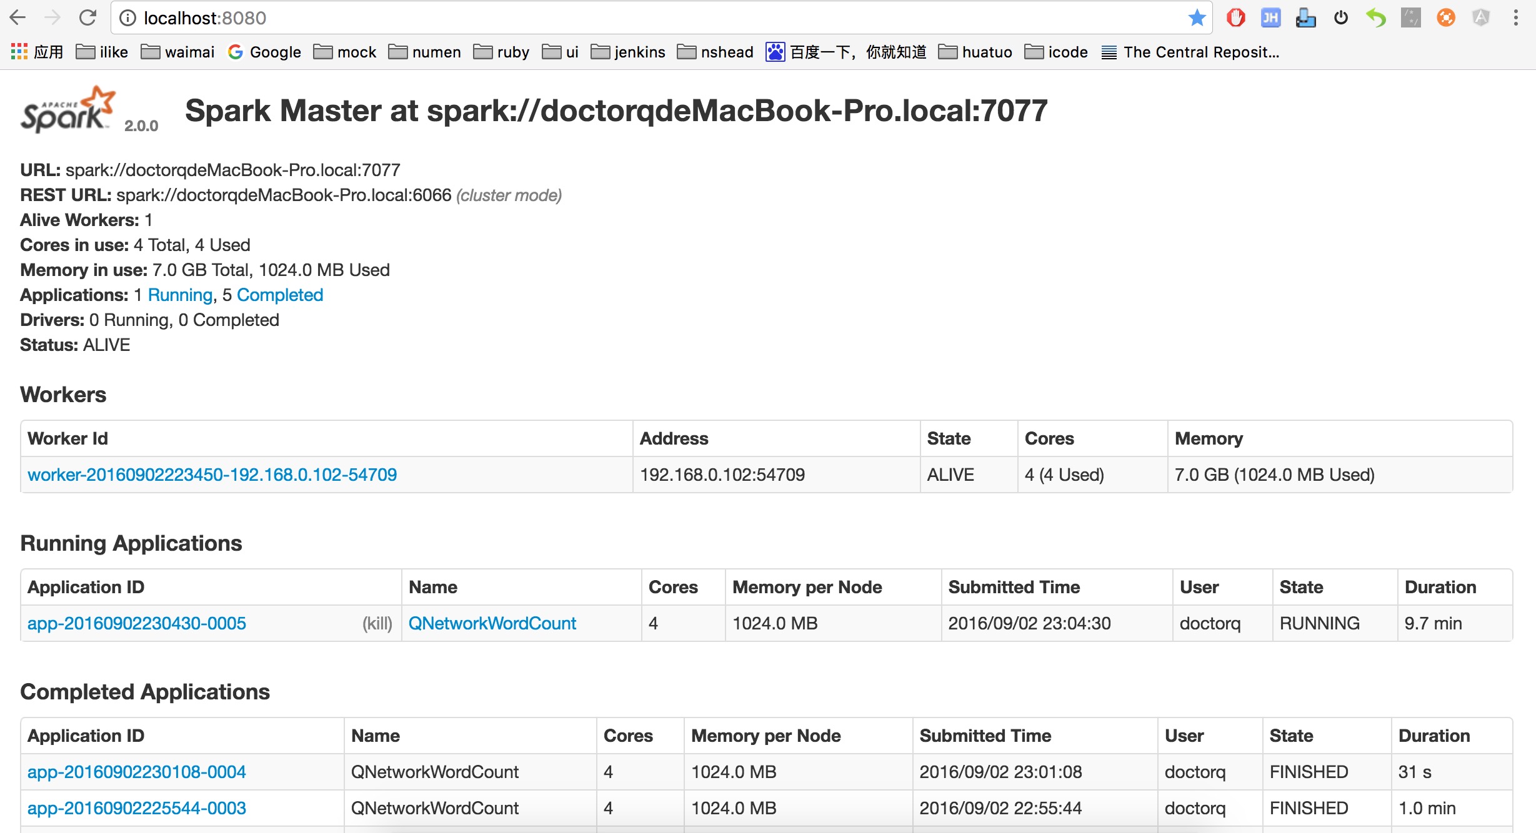This screenshot has height=833, width=1536.
Task: Click the red AdBlock extension icon
Action: (1235, 17)
